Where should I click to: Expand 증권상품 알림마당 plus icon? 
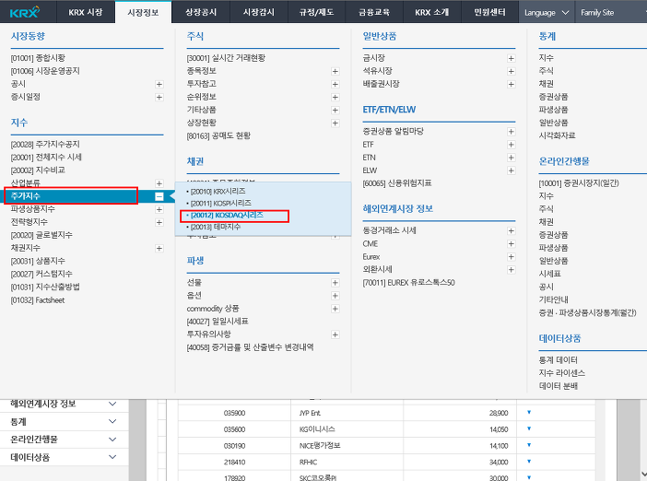511,132
